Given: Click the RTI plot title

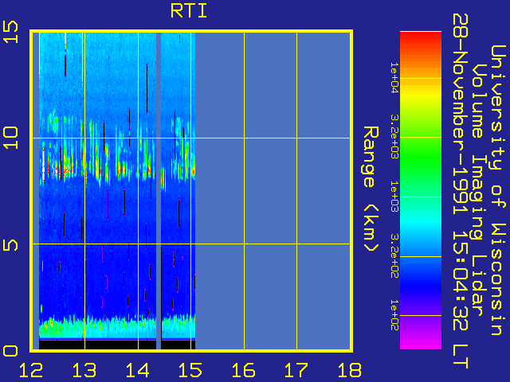Looking at the screenshot, I should click(189, 11).
